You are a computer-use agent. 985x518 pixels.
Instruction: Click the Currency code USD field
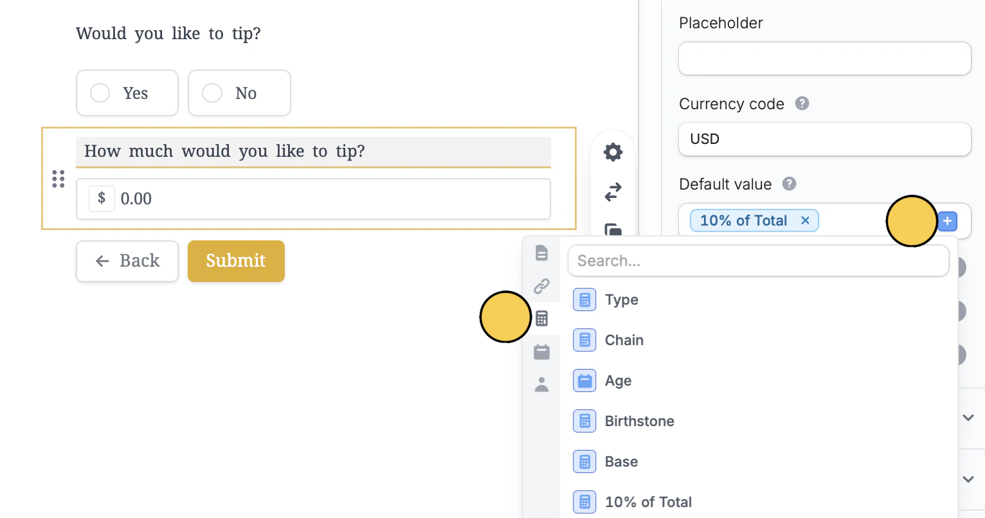(x=824, y=139)
